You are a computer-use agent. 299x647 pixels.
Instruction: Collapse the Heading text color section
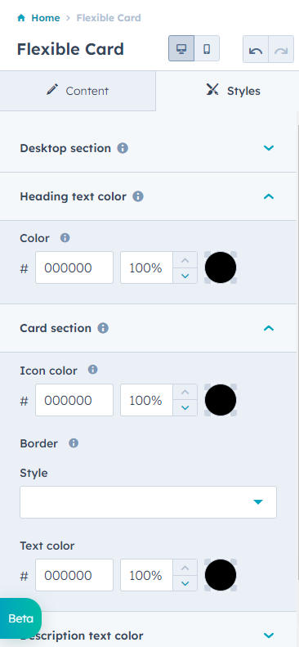pyautogui.click(x=269, y=196)
